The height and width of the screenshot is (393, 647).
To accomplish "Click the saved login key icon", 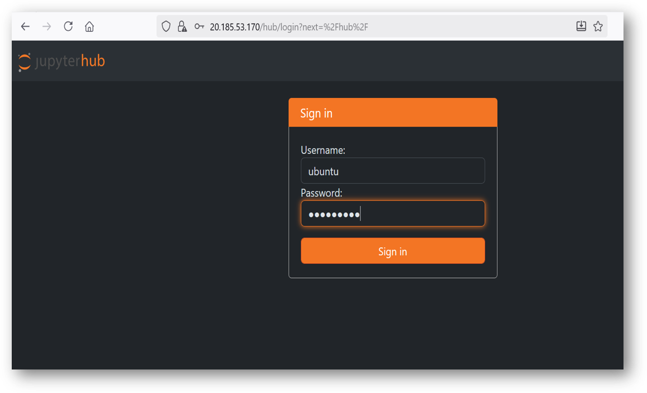I will tap(199, 26).
